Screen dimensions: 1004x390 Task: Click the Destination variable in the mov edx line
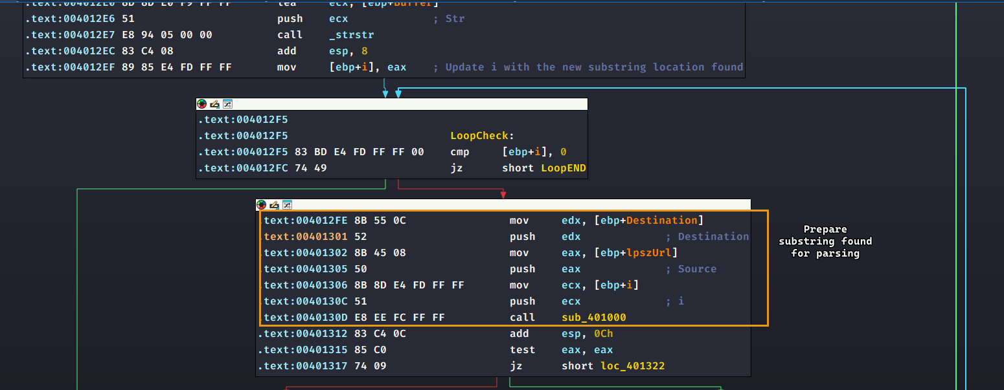pos(661,221)
